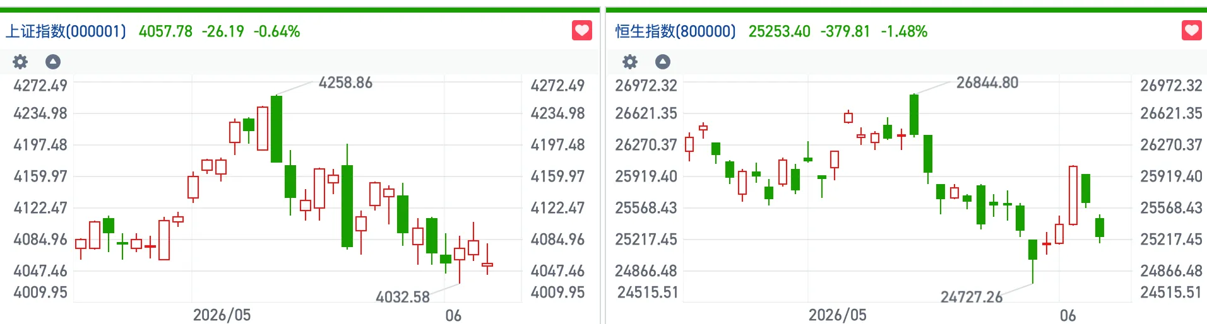
Task: Click the 26844.80 high label
Action: tap(987, 83)
